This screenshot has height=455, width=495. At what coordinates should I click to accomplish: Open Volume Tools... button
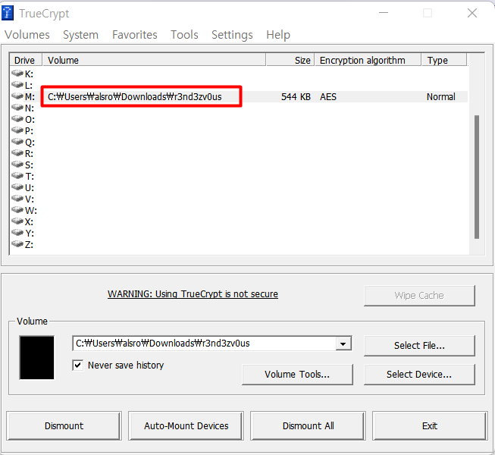297,375
